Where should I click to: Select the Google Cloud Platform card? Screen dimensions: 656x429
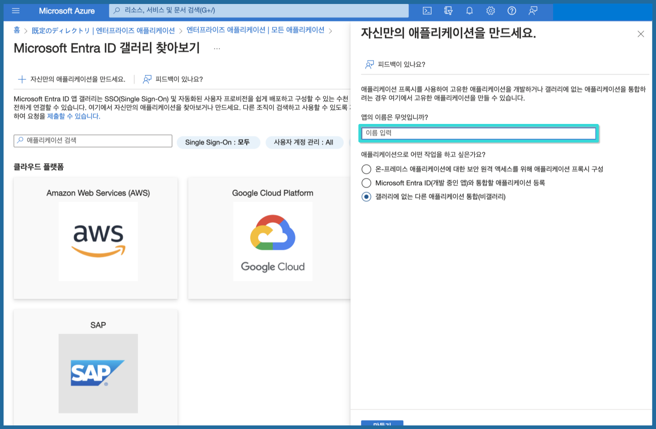[x=269, y=238]
